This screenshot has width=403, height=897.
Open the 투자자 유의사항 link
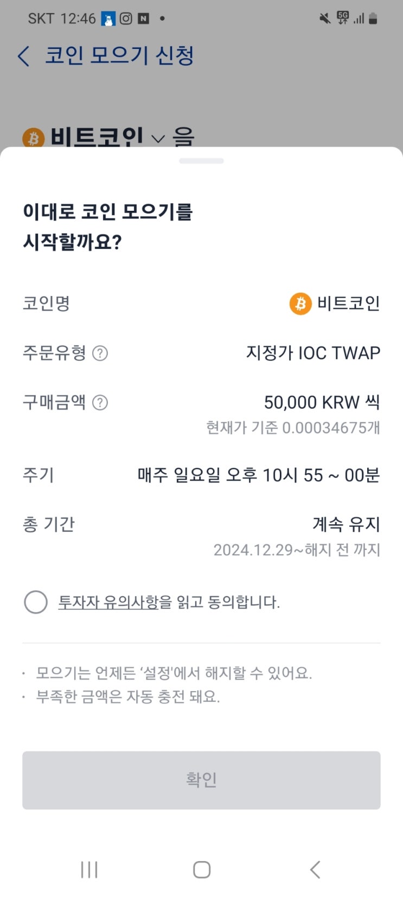[x=108, y=602]
